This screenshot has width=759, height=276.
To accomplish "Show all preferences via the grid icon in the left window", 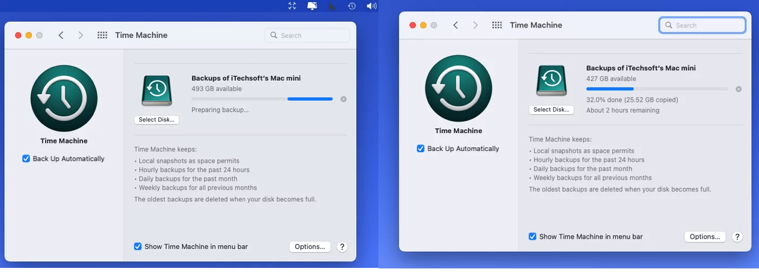I will [102, 35].
